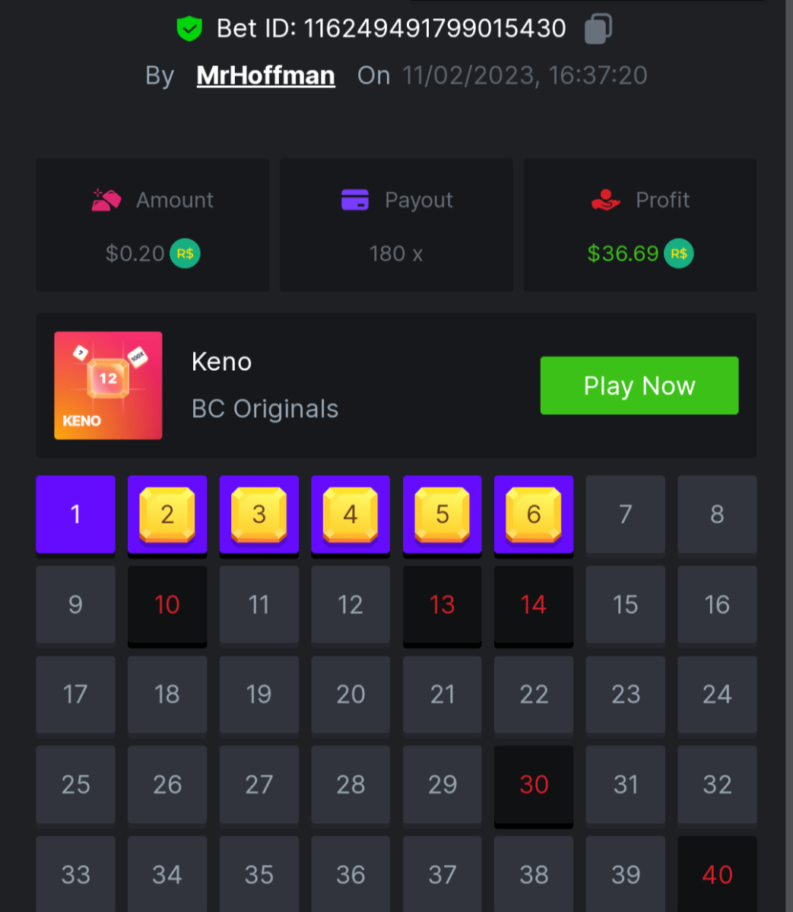Click the Play Now button
The height and width of the screenshot is (912, 793).
click(639, 385)
